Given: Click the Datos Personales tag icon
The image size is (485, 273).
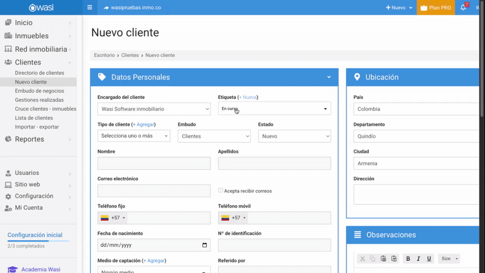Looking at the screenshot, I should click(x=102, y=77).
